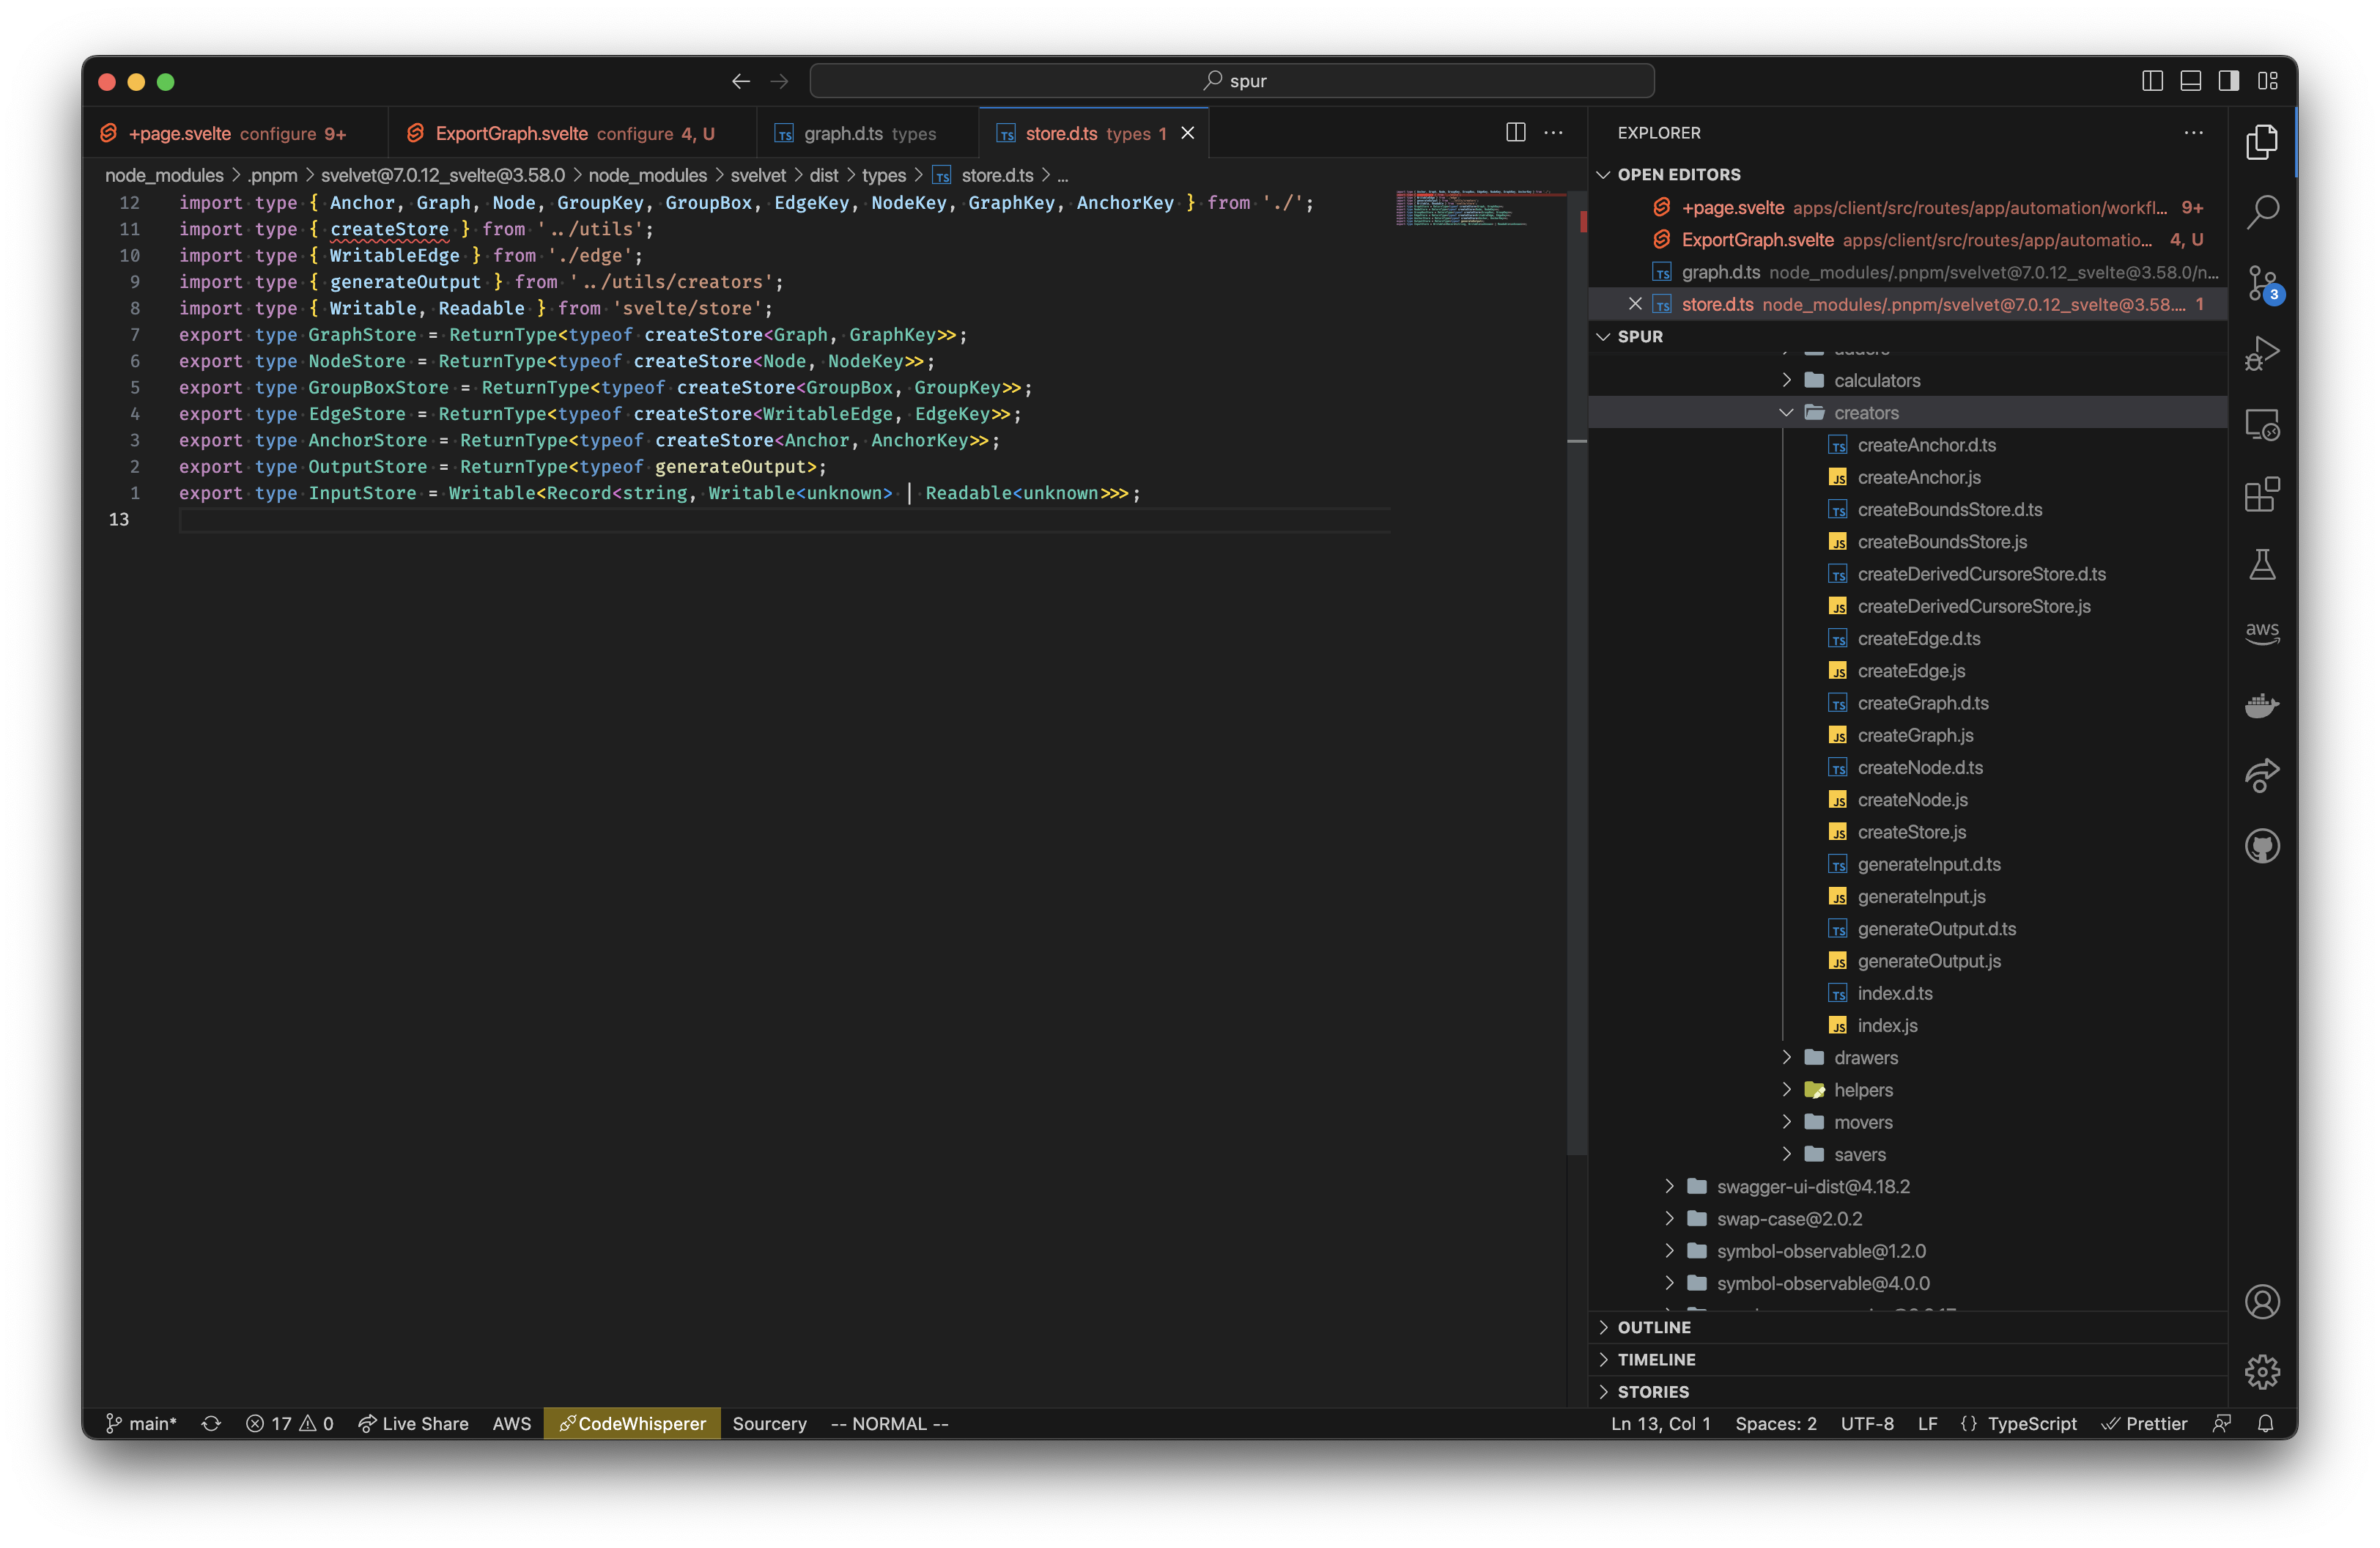Click the spur command center search field

pos(1231,81)
